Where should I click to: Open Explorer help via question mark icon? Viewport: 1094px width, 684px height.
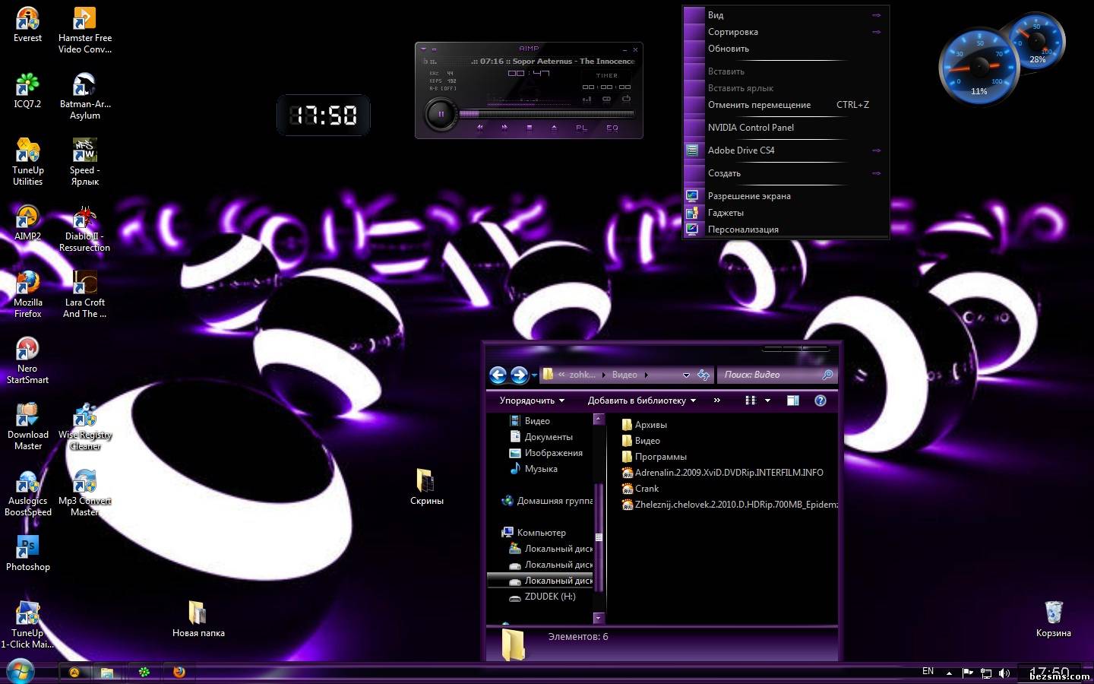click(x=820, y=401)
